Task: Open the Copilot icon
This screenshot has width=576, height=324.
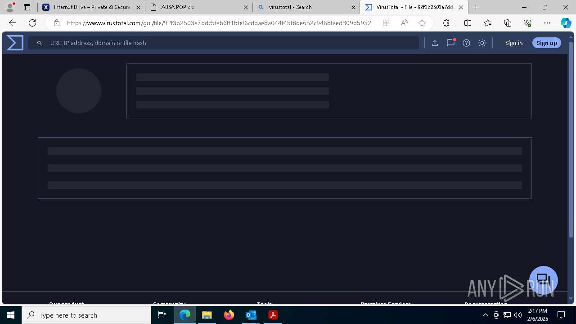Action: (x=566, y=23)
